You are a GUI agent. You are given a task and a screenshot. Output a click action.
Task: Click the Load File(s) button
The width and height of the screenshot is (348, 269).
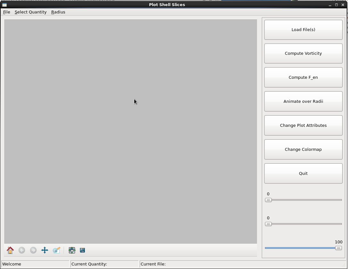click(x=303, y=30)
